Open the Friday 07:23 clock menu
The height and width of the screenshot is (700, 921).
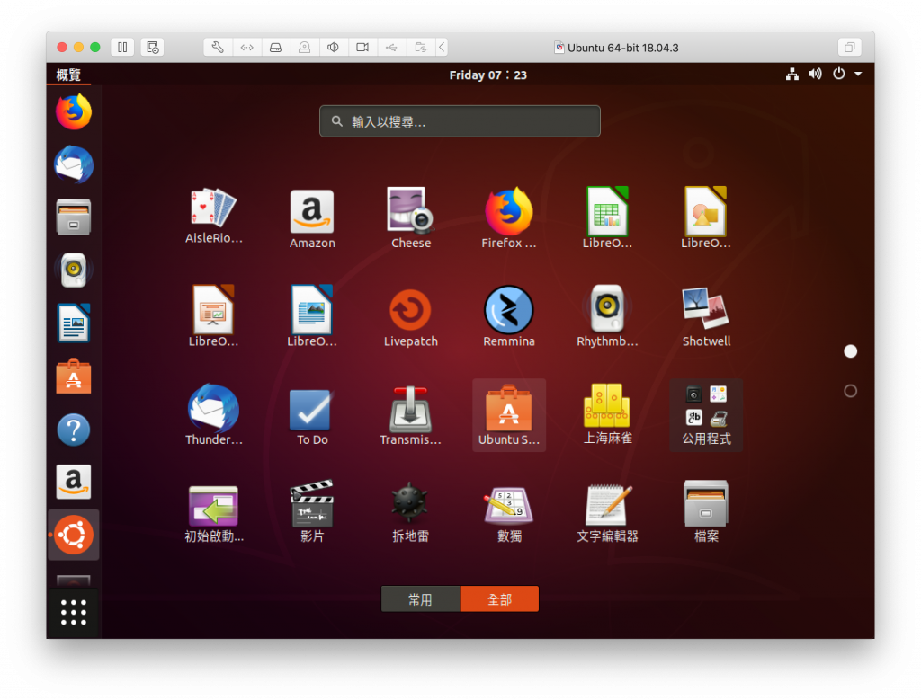(x=488, y=75)
